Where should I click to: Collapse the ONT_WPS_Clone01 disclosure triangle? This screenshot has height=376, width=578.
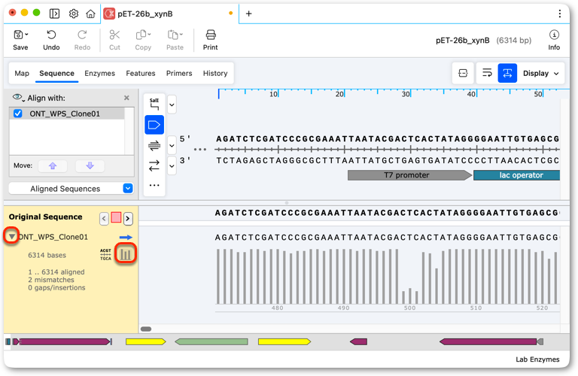pyautogui.click(x=12, y=236)
